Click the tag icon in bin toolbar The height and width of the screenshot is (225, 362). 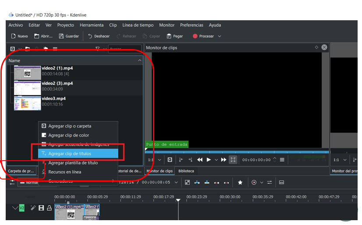pyautogui.click(x=46, y=49)
